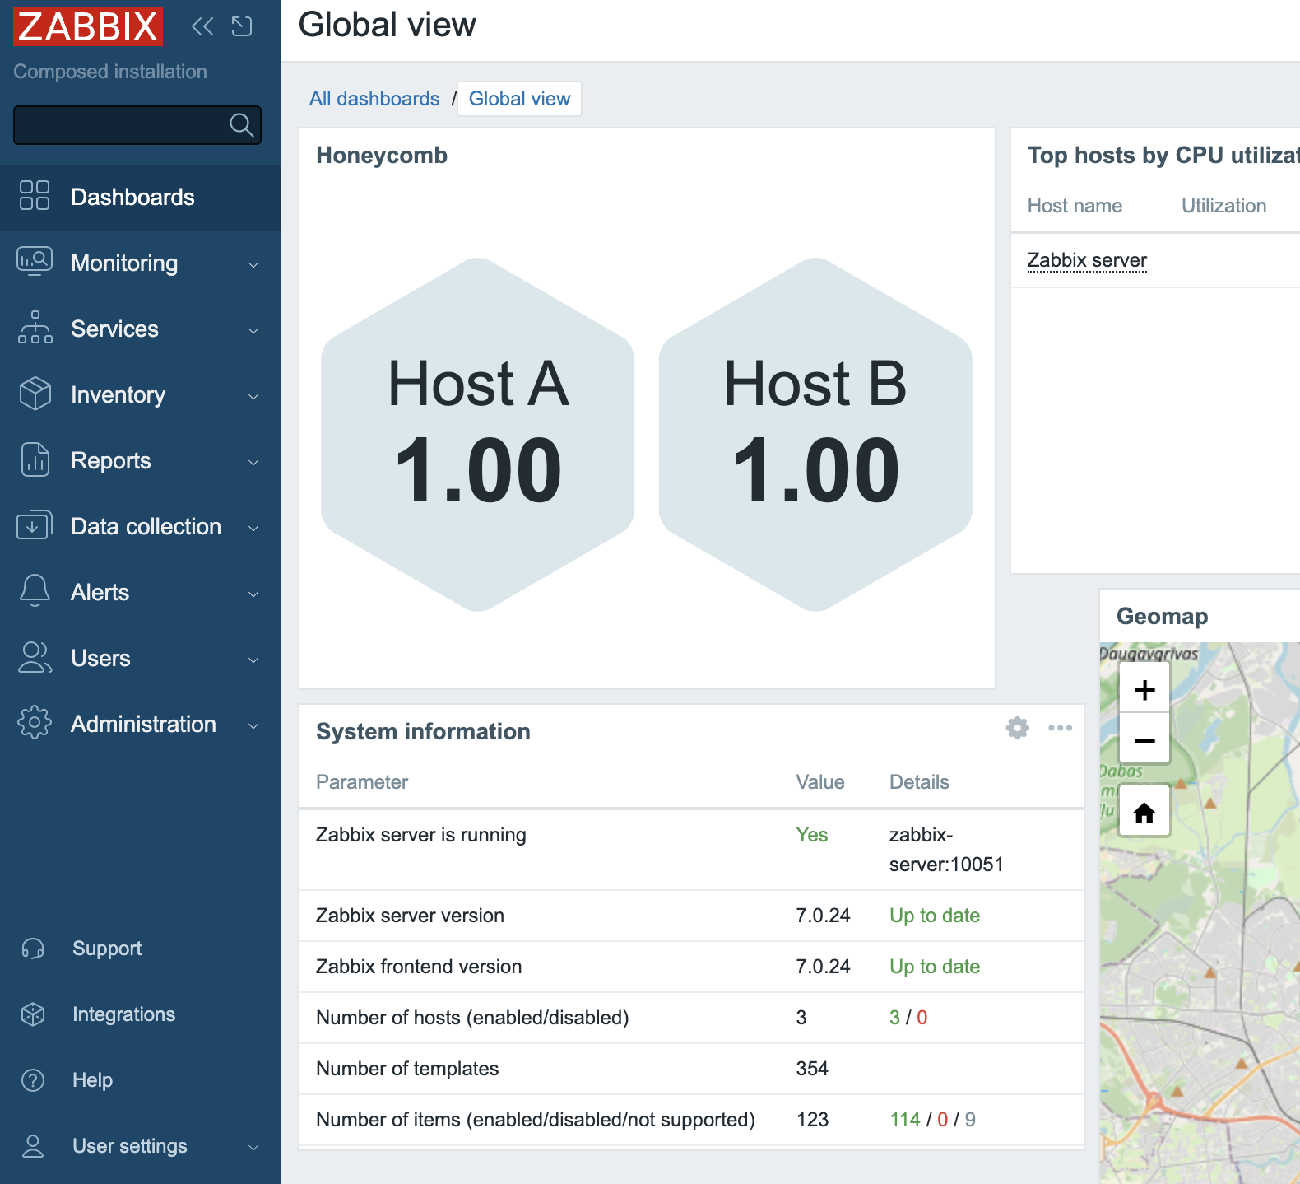This screenshot has height=1184, width=1300.
Task: Open System information three-dots actions menu
Action: click(1060, 728)
